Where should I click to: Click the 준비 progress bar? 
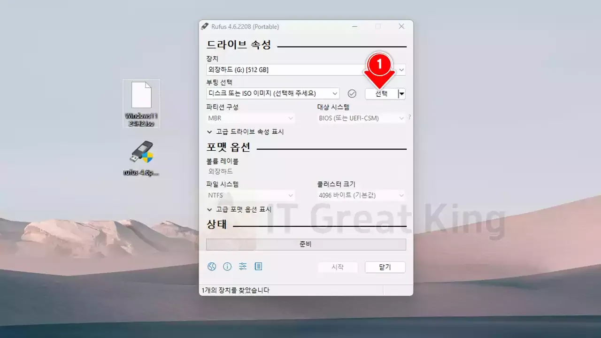coord(306,244)
